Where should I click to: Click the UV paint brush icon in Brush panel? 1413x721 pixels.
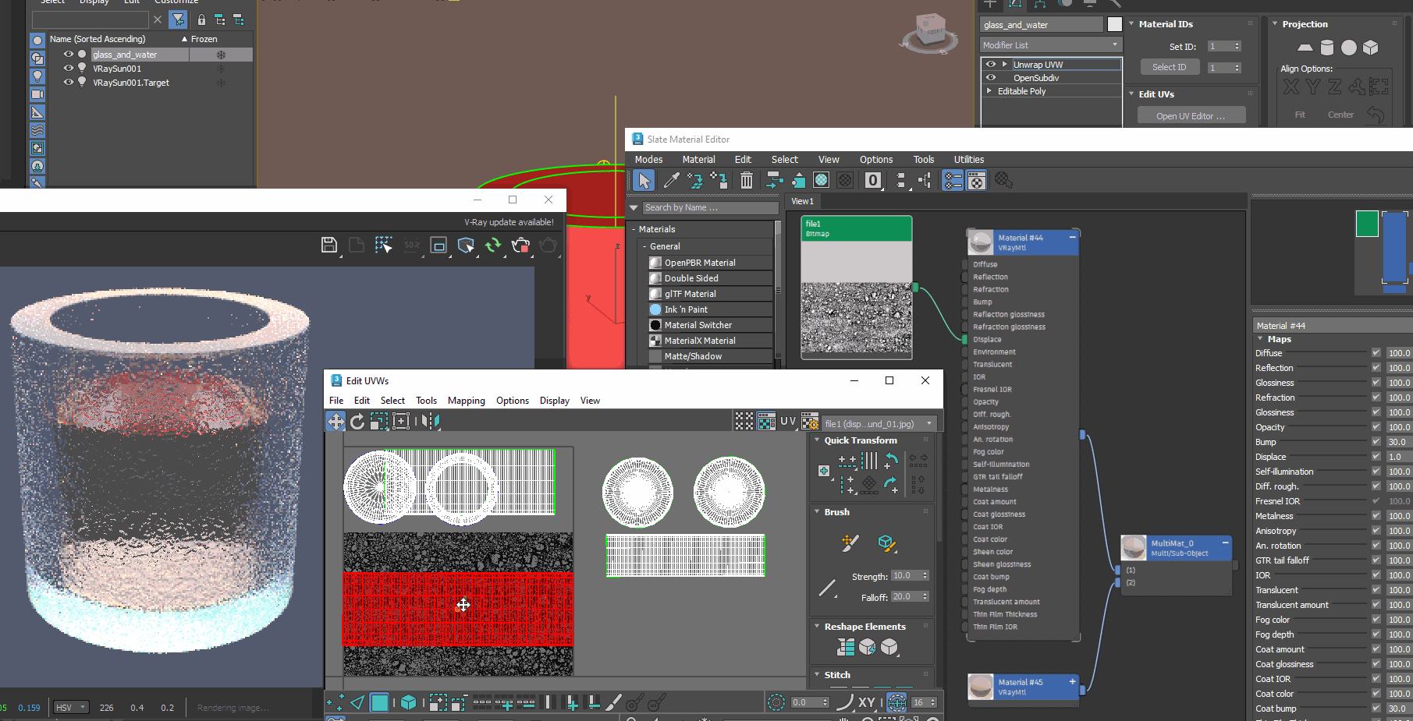(850, 543)
